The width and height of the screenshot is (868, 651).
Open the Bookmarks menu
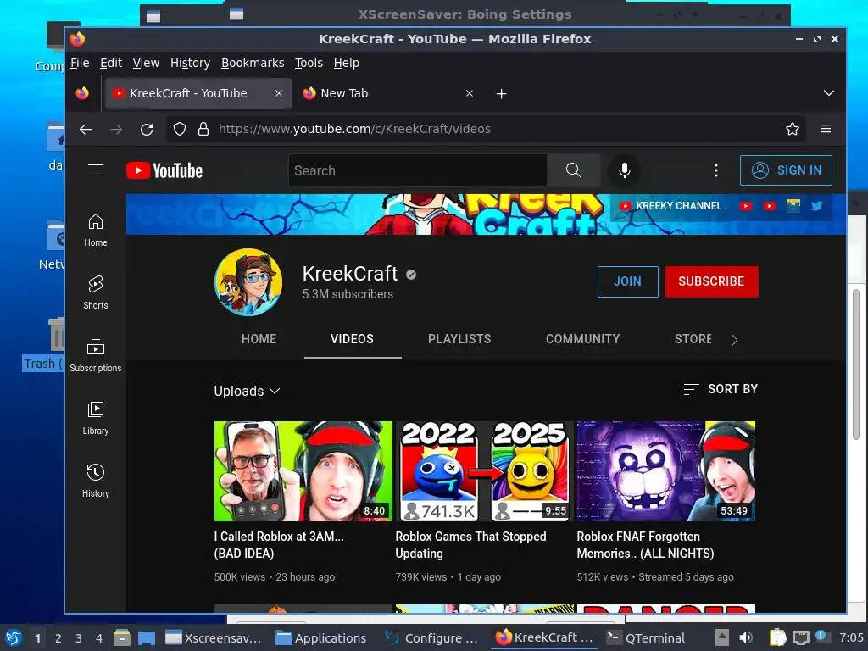tap(253, 63)
